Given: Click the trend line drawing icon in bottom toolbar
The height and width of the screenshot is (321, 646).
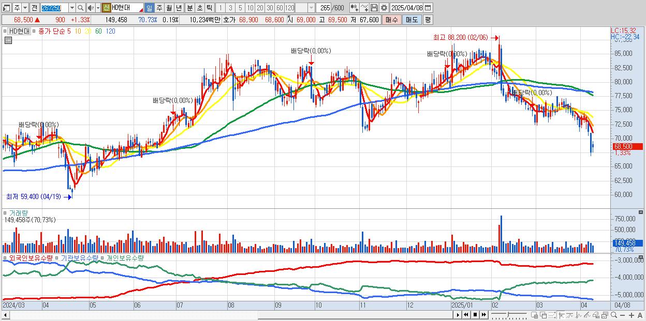Looking at the screenshot, I should coord(570,315).
